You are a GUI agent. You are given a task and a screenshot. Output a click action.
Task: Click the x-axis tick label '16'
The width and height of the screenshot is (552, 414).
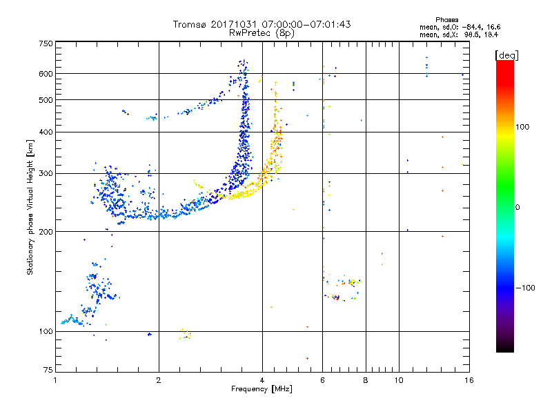pyautogui.click(x=469, y=380)
